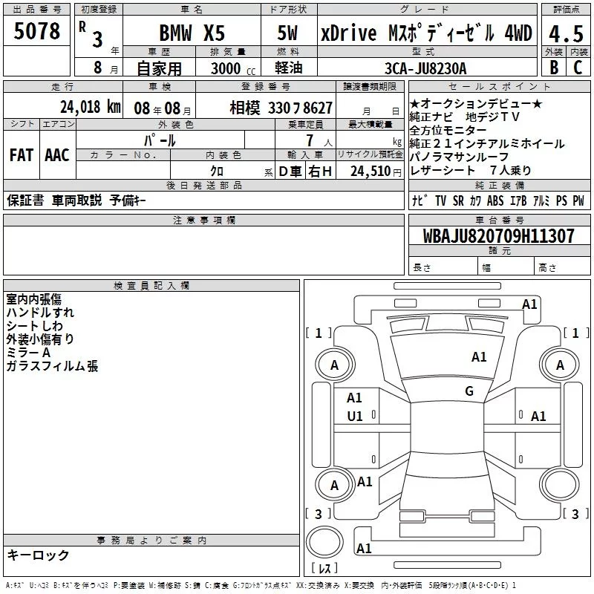This screenshot has width=594, height=594.
Task: Click the 注意事項欄 notes header
Action: tap(203, 220)
